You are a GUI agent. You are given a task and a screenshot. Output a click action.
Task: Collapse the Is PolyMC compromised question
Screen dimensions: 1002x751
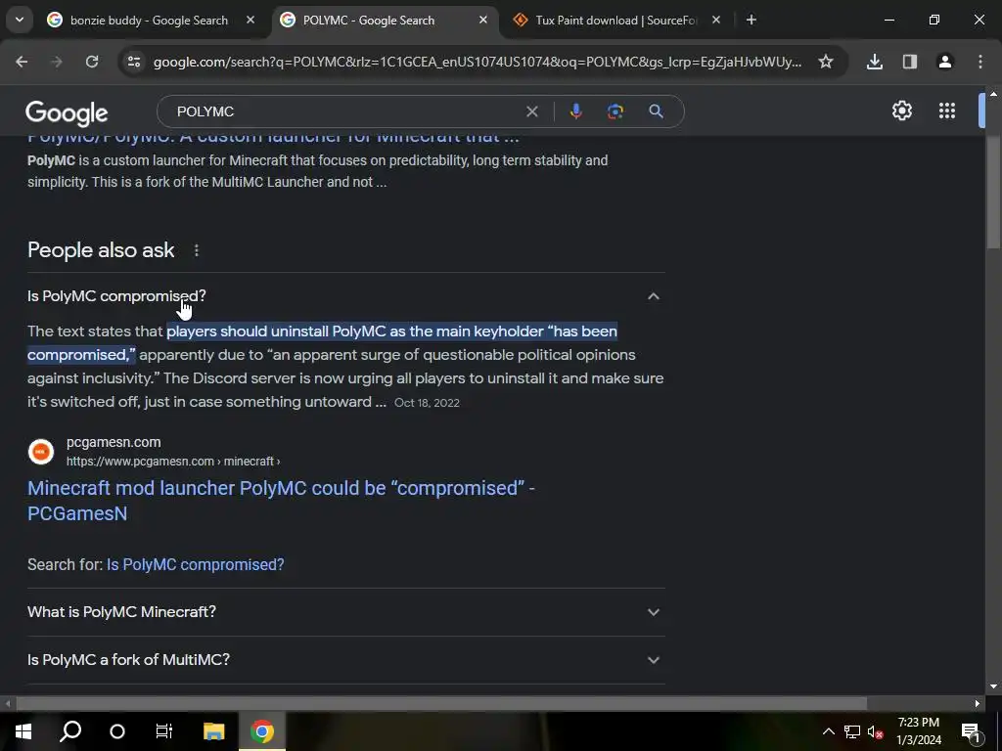click(x=653, y=296)
